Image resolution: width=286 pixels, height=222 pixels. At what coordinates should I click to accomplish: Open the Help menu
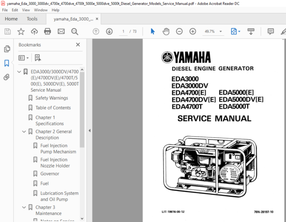(55, 10)
